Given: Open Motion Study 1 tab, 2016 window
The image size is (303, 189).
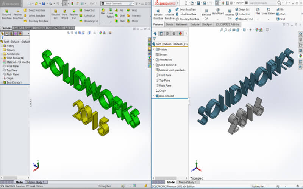Looking at the screenshot, I should coord(187,182).
